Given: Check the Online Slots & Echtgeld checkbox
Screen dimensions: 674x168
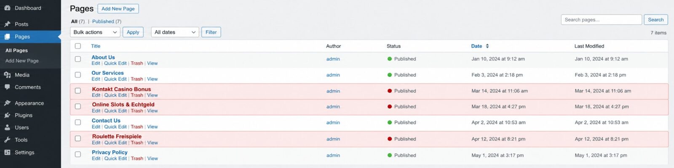Looking at the screenshot, I should coord(78,106).
